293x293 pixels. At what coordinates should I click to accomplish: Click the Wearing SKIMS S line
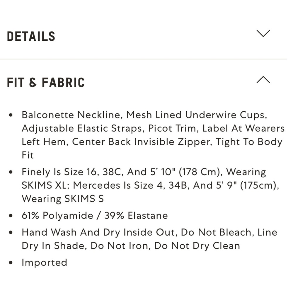[x=63, y=199]
